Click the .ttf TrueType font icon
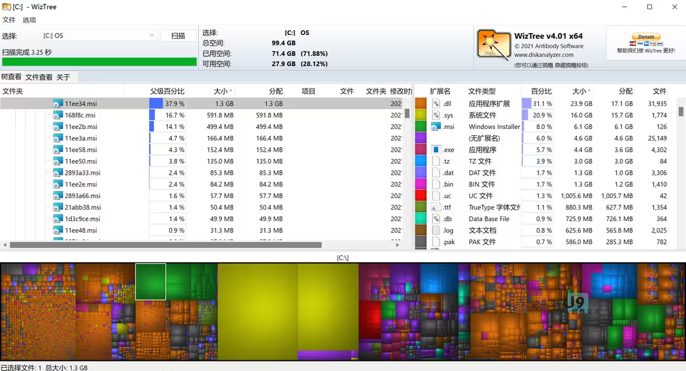 [x=436, y=207]
